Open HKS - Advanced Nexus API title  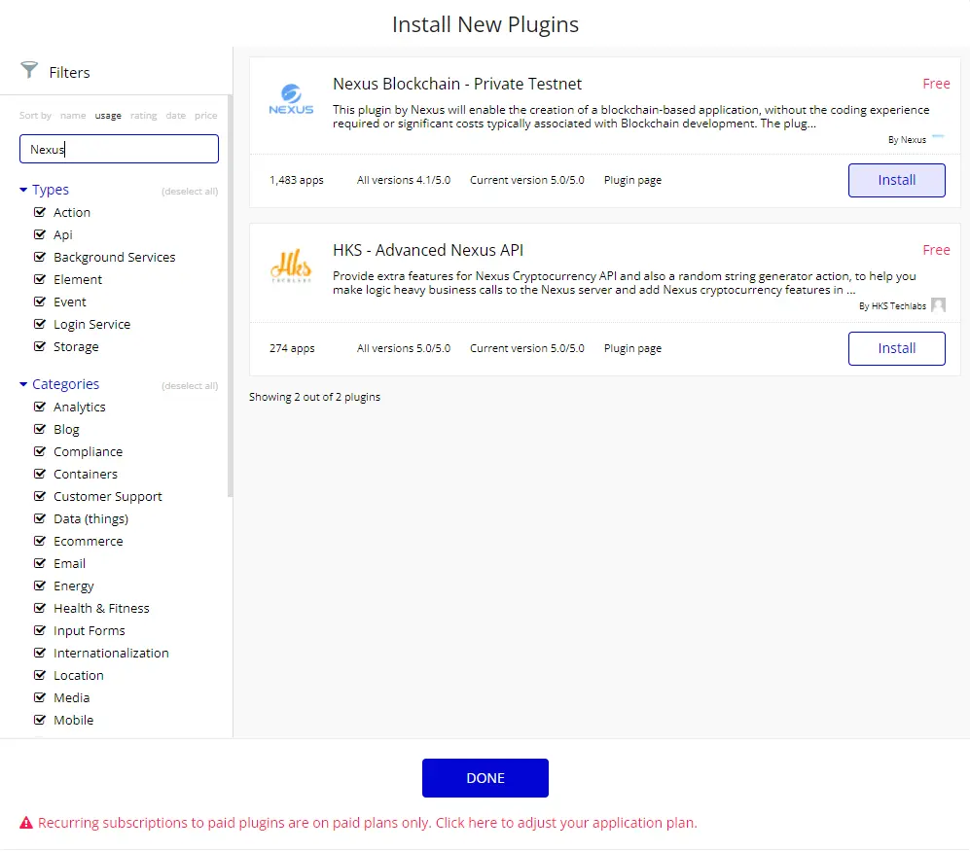(428, 250)
